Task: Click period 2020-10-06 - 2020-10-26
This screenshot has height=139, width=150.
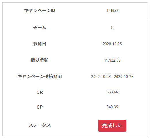Action: pyautogui.click(x=112, y=77)
